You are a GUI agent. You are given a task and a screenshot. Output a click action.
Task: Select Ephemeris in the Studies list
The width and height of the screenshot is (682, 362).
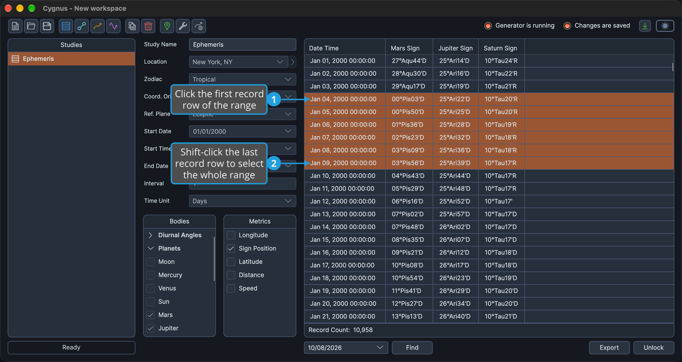click(x=72, y=59)
